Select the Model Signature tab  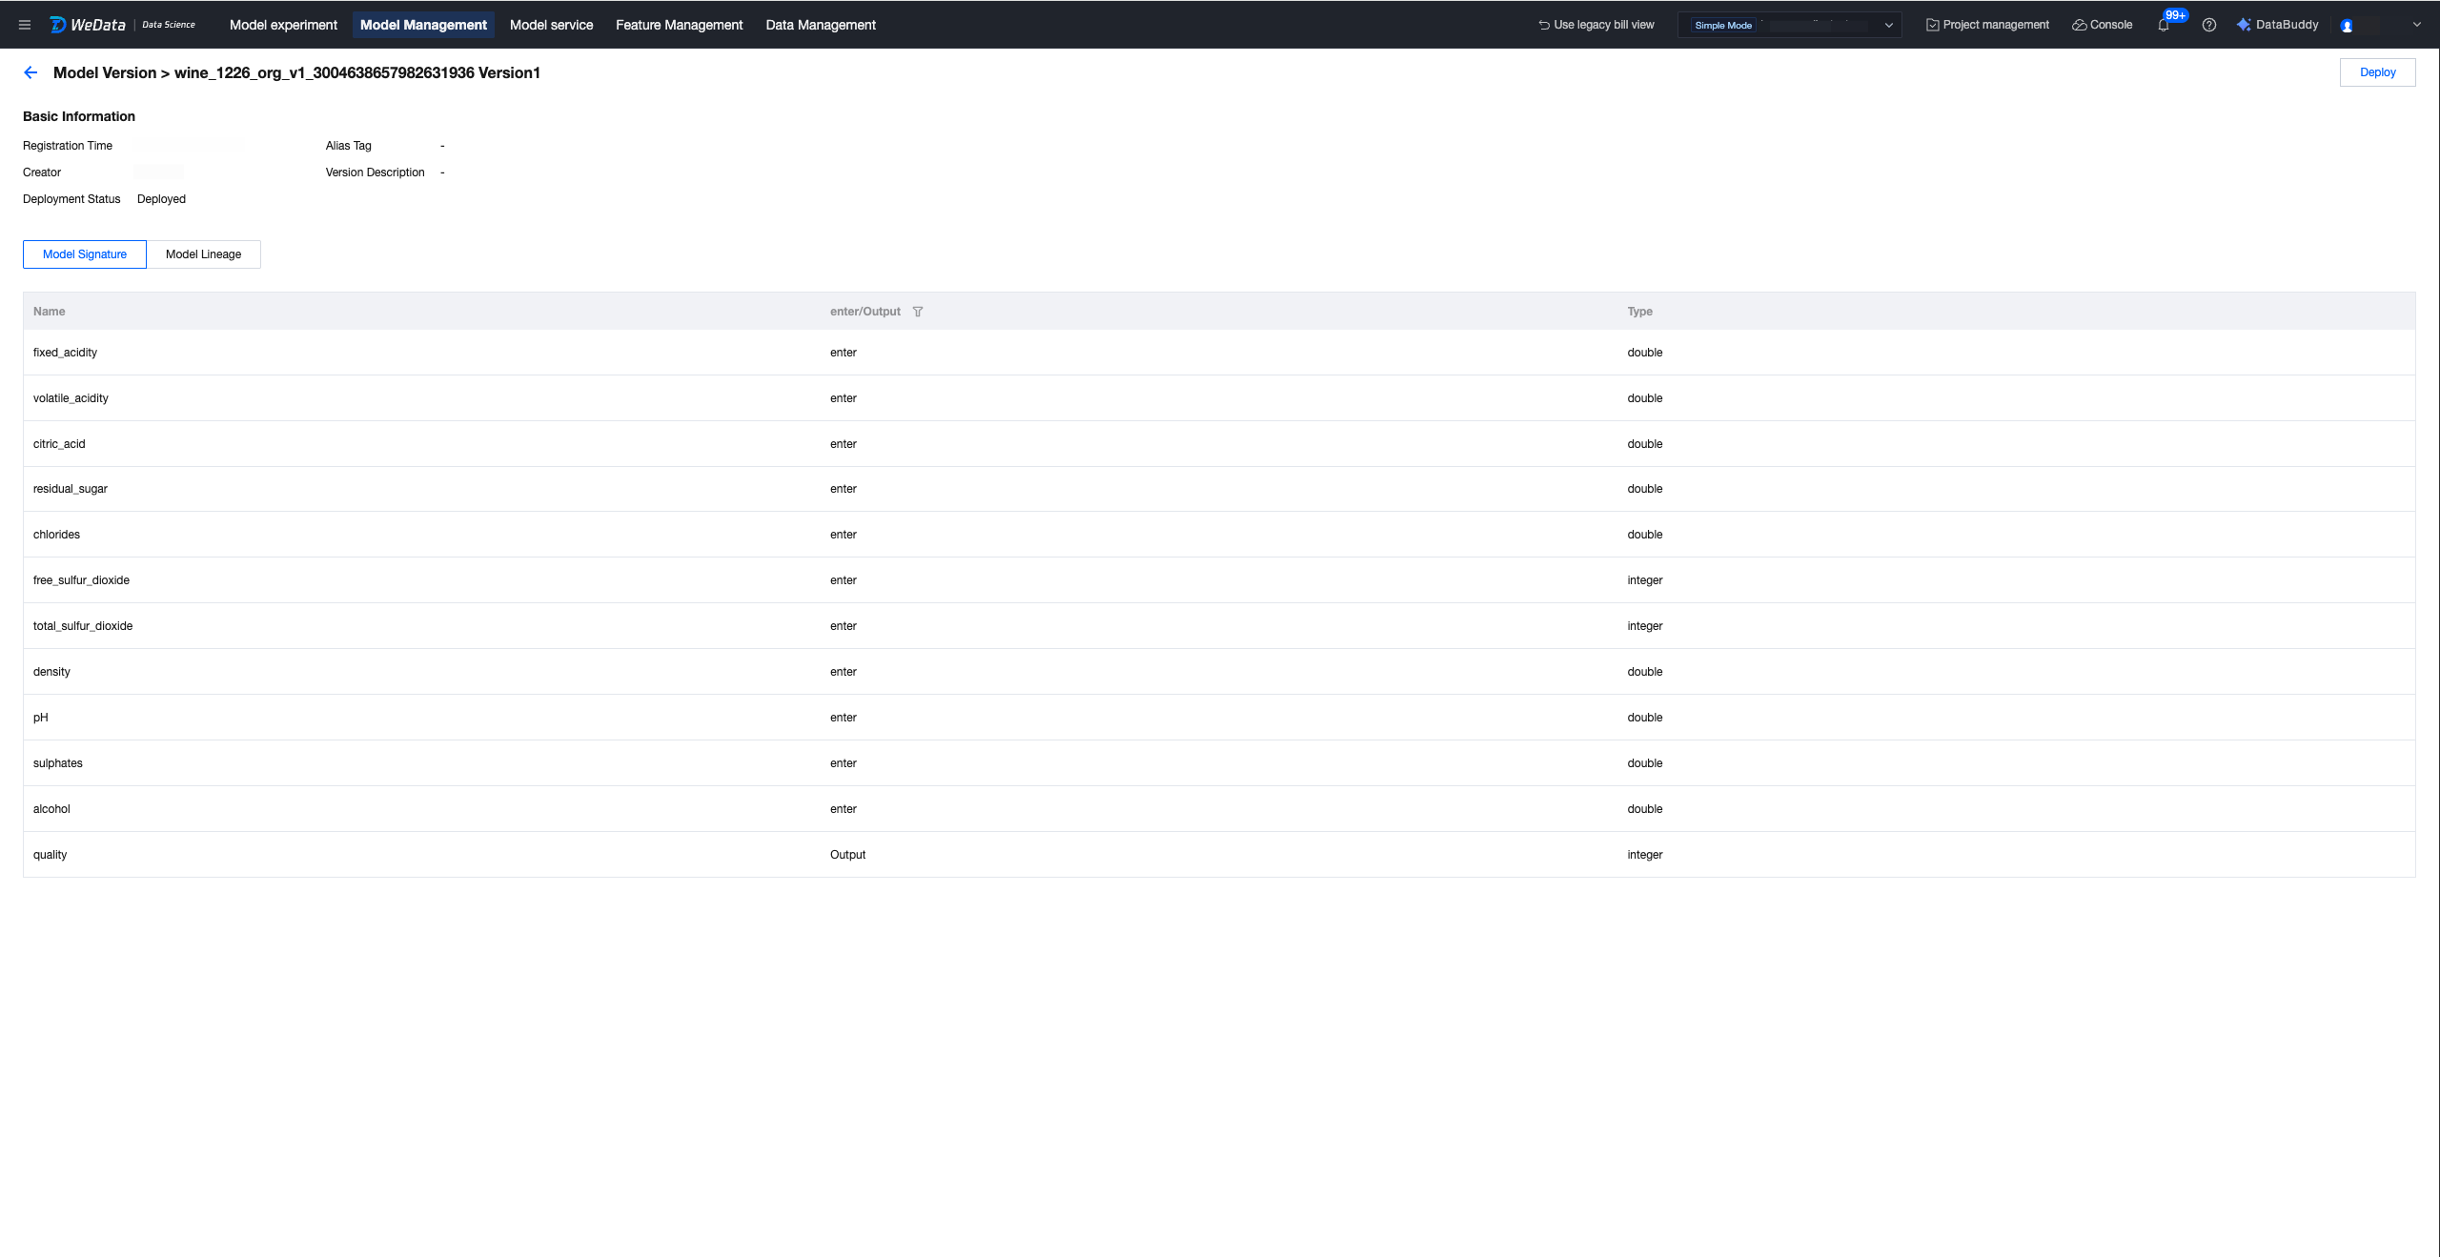pos(85,254)
